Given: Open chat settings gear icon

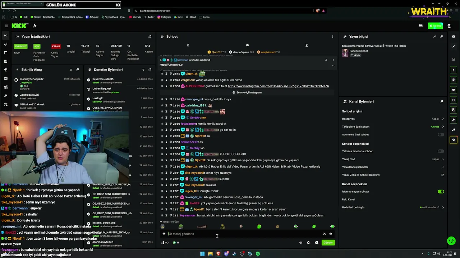Looking at the screenshot, I should click(308, 243).
